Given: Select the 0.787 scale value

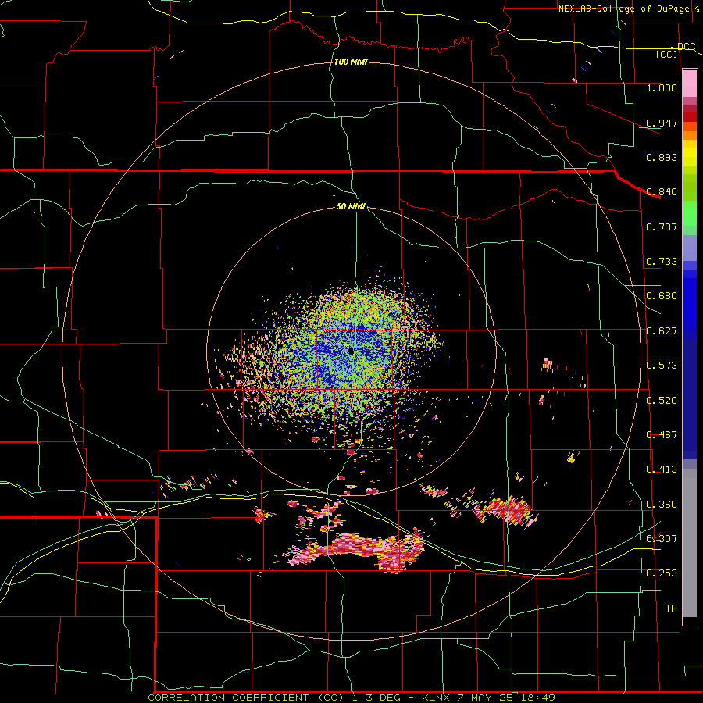Looking at the screenshot, I should click(x=662, y=227).
